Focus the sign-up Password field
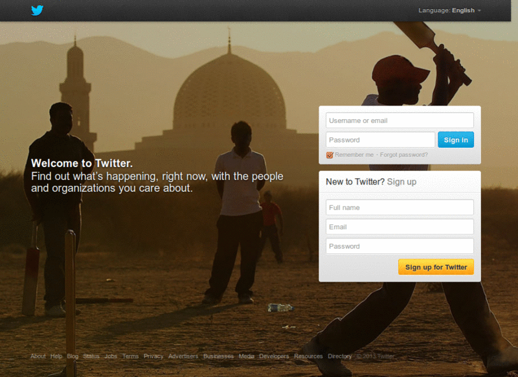 pyautogui.click(x=400, y=246)
